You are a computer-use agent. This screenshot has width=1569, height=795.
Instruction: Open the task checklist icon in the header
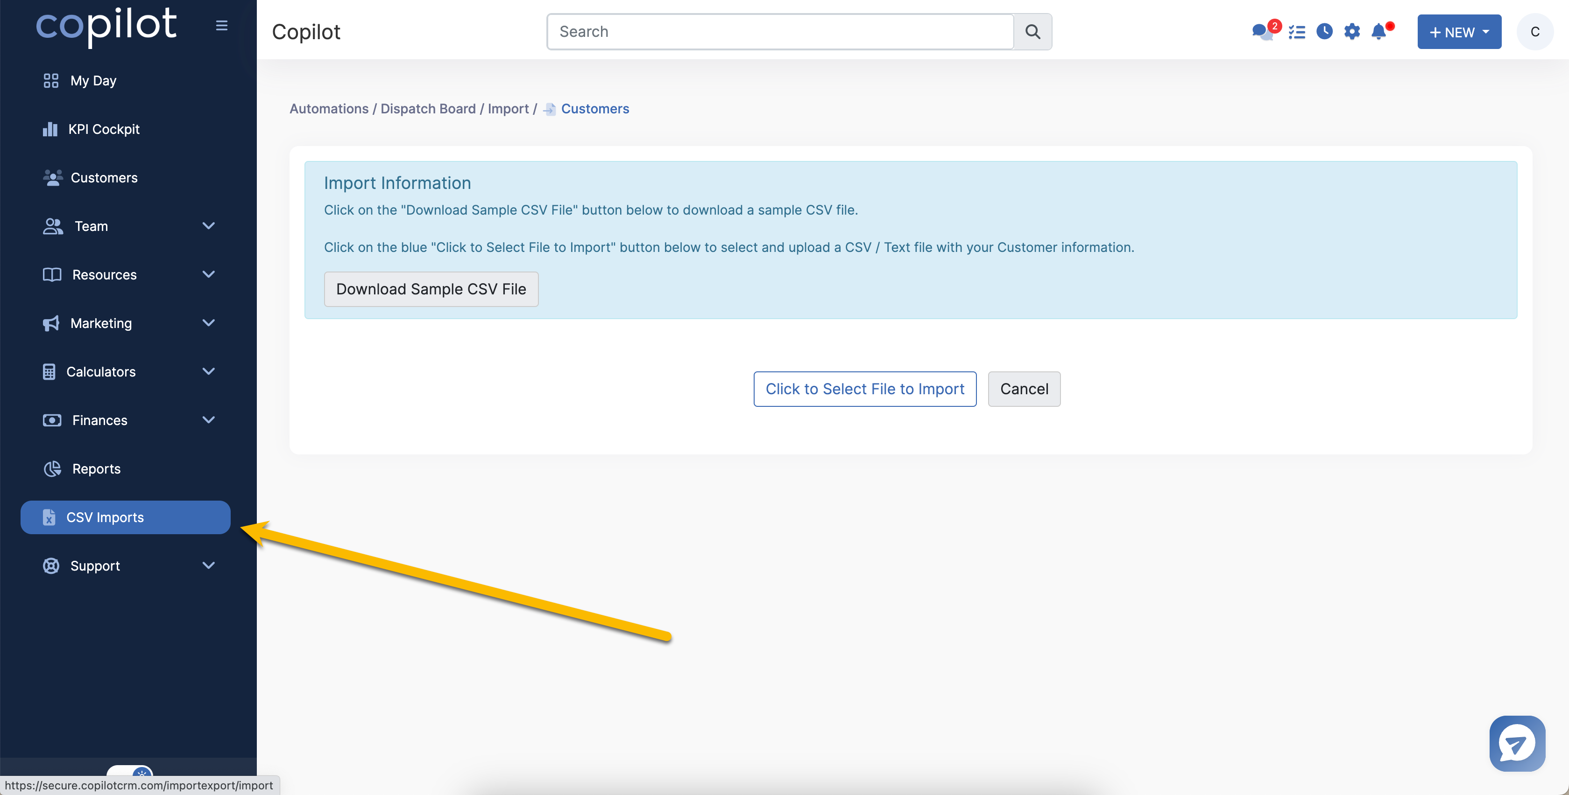(x=1297, y=32)
